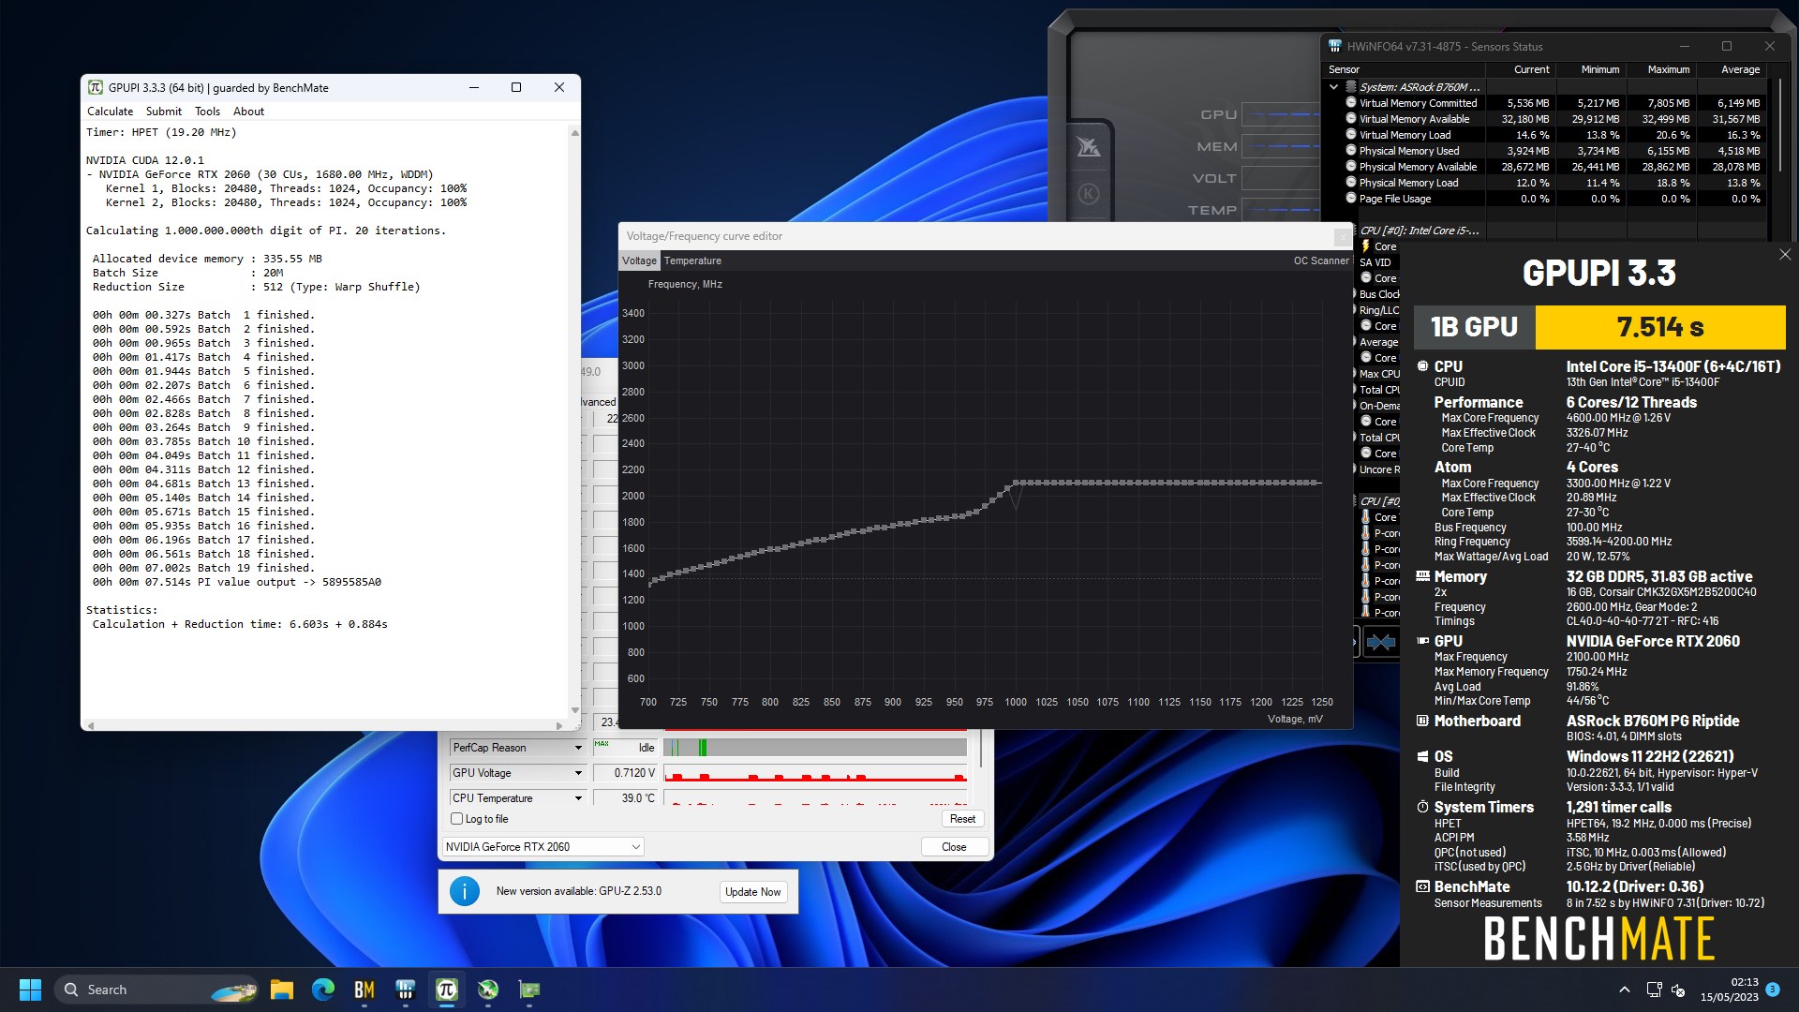Click Physical Memory Available sensor icon
This screenshot has width=1799, height=1012.
pos(1351,166)
